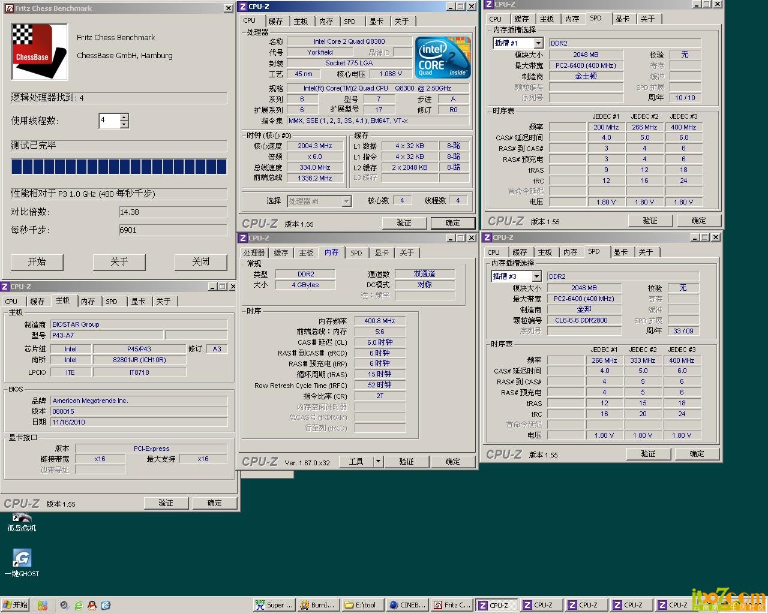Image resolution: width=768 pixels, height=614 pixels.
Task: Click processor name 'Intel Core 2 Quad Q8300'
Action: [349, 41]
